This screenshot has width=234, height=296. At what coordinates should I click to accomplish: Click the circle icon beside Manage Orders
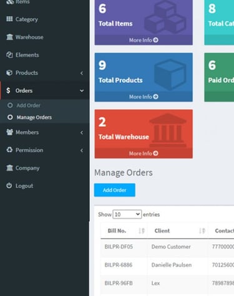(x=10, y=117)
